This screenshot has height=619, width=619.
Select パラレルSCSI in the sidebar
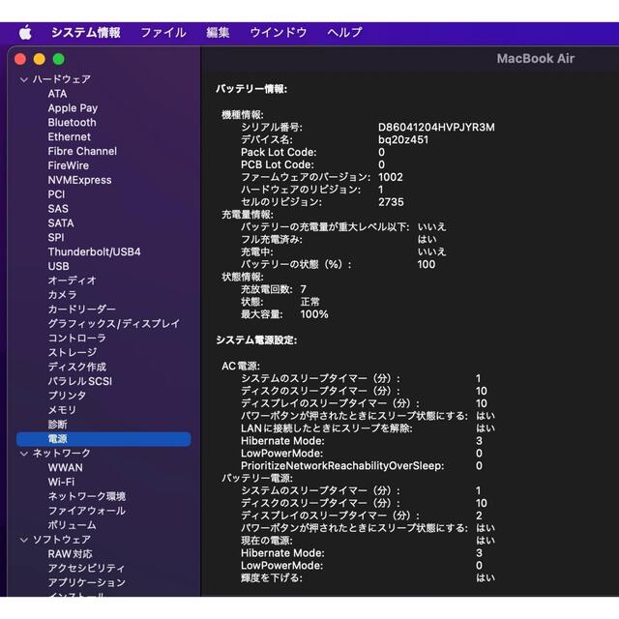[79, 381]
